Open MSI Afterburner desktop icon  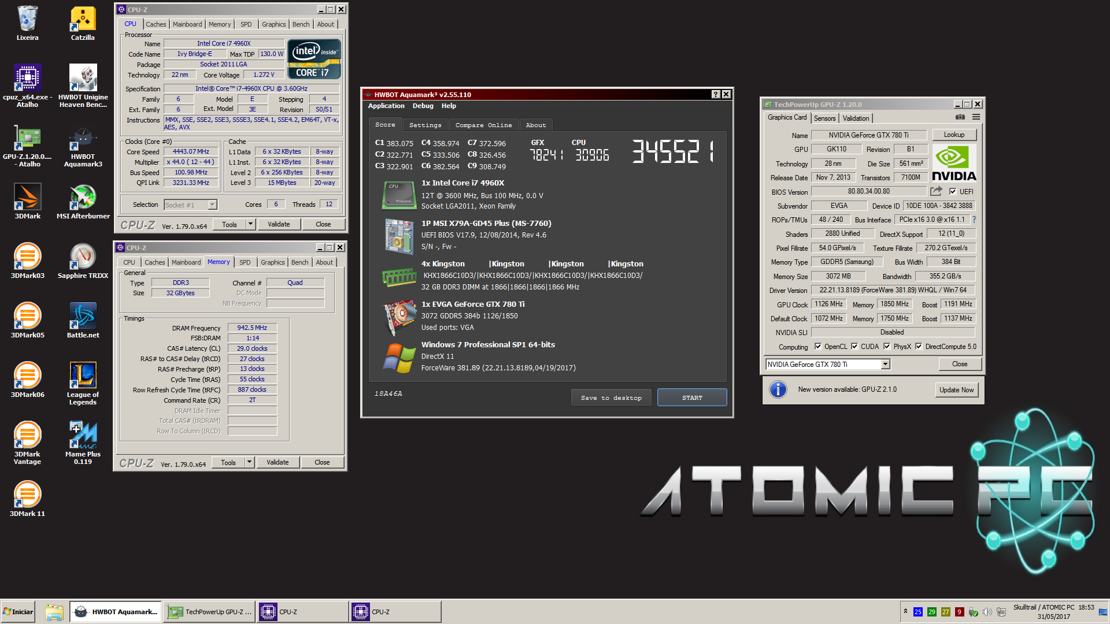pyautogui.click(x=83, y=201)
